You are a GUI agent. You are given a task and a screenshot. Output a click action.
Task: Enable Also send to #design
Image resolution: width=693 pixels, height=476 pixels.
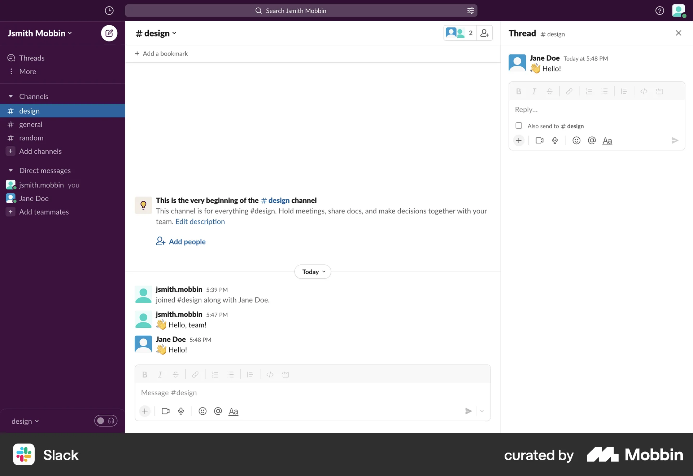519,125
